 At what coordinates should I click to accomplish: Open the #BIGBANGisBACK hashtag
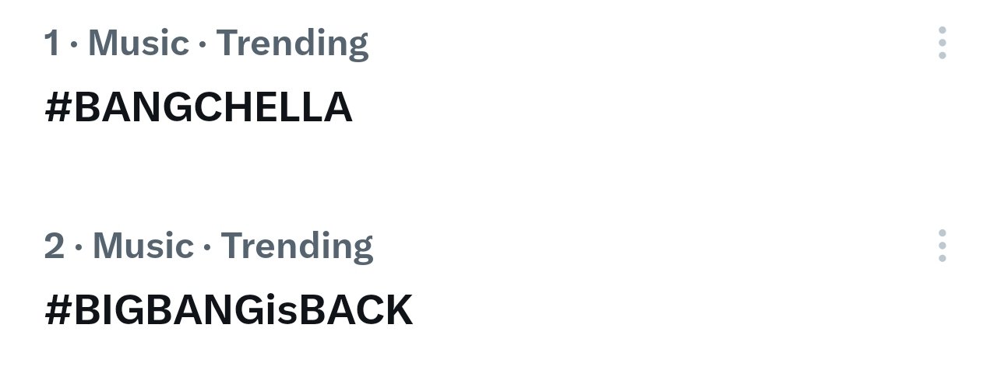[x=228, y=310]
